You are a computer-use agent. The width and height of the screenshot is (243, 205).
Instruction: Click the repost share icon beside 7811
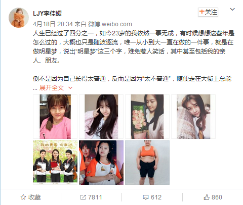pyautogui.click(x=83, y=197)
